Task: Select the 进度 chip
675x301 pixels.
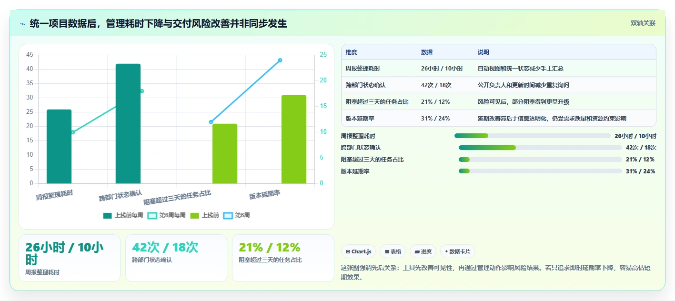Action: click(423, 251)
